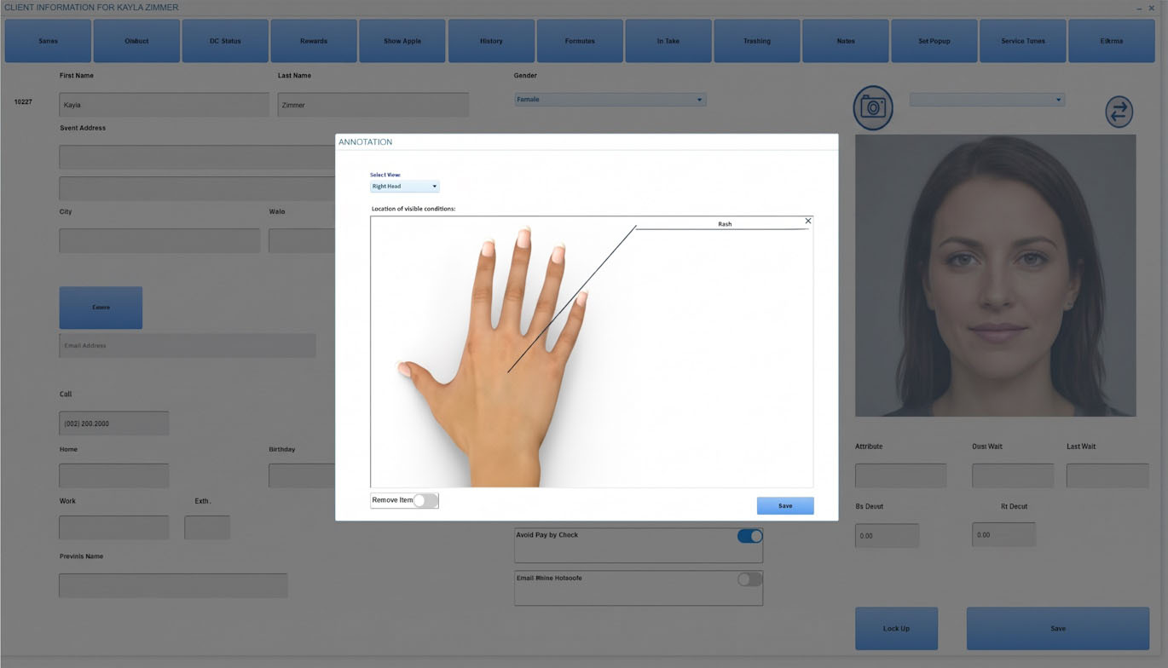Go to the Notes tab
This screenshot has width=1168, height=668.
846,41
